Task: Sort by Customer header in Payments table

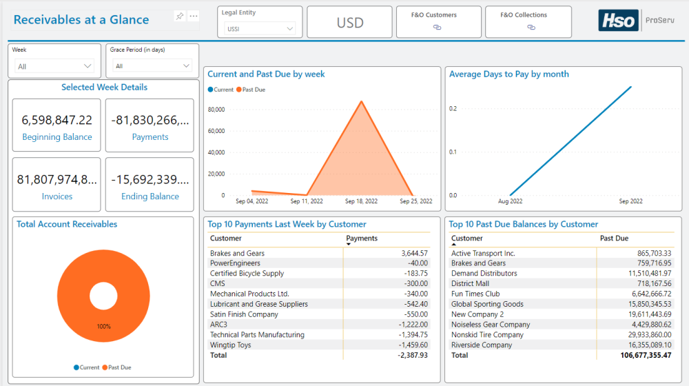Action: click(x=225, y=238)
